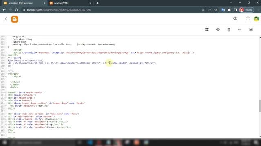This screenshot has width=261, height=146.
Task: Collapse the div id='header-wrap' fold arrow
Action: click(6, 98)
